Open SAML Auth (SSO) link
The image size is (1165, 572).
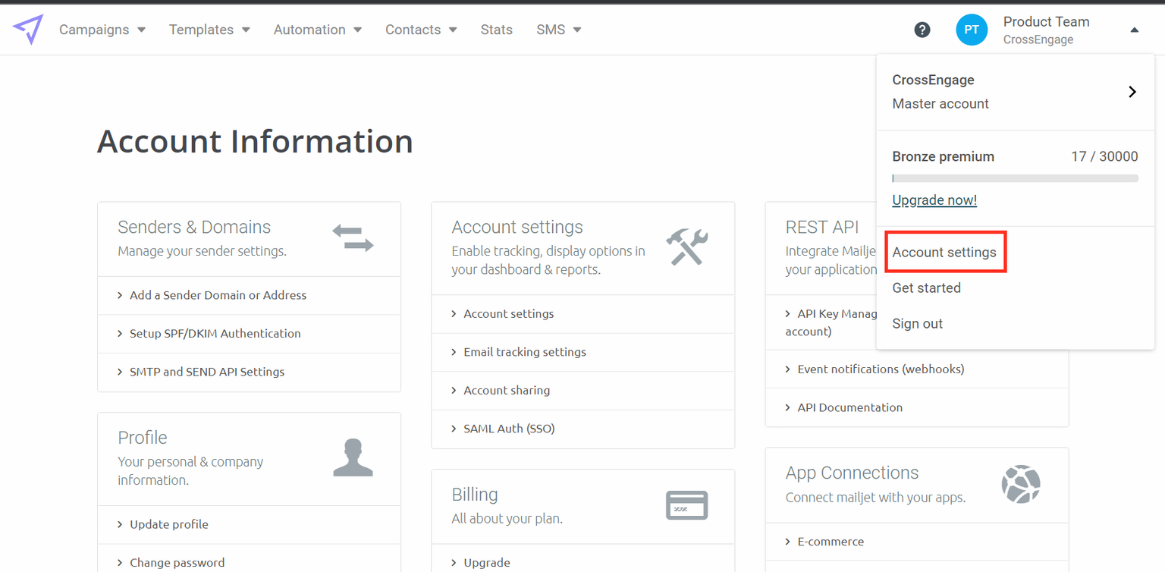(x=509, y=429)
